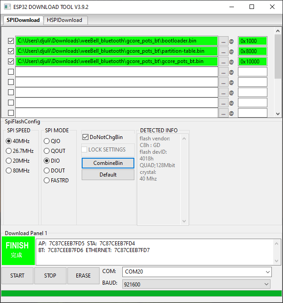Switch to HSPIDownload tab
Image resolution: width=283 pixels, height=303 pixels.
[65, 20]
